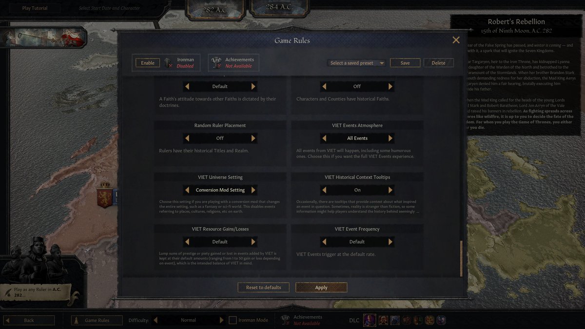Viewport: 585px width, 329px height.
Task: Toggle the Ironman Mode checkbox
Action: [233, 320]
